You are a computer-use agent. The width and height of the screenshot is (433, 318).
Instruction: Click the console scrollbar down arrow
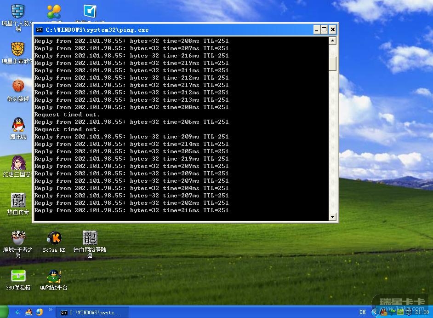coord(333,217)
